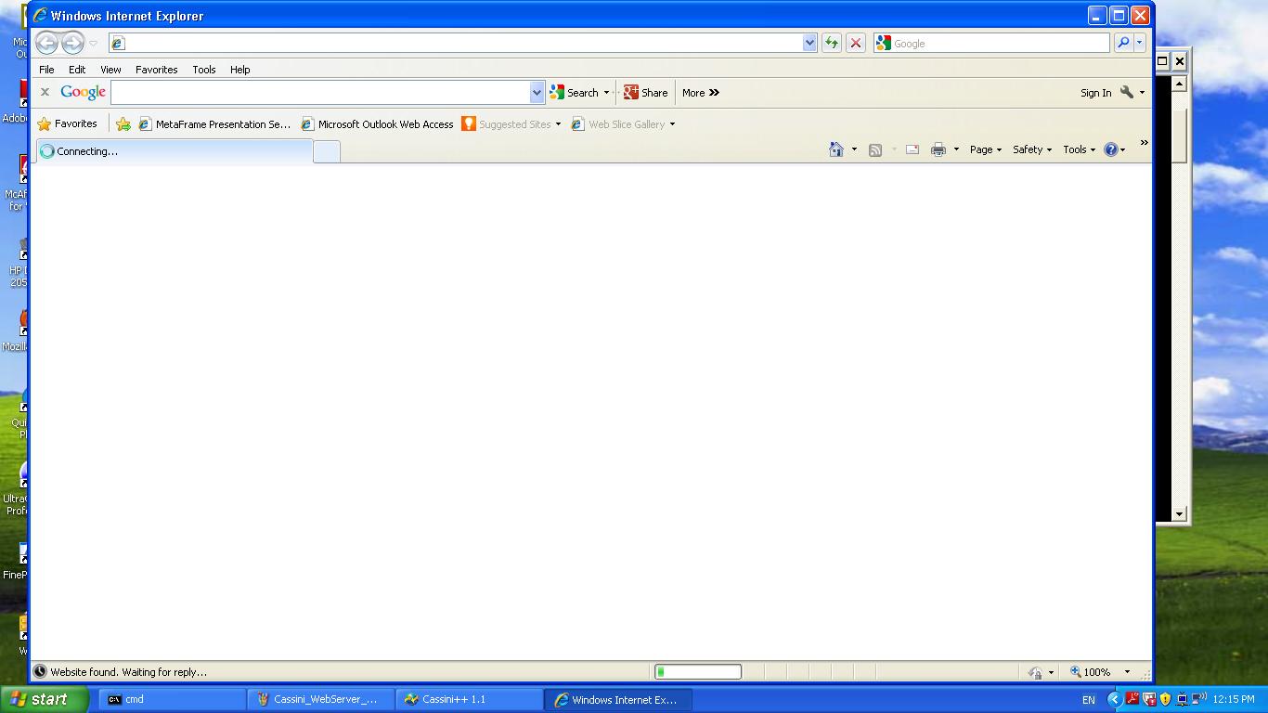Click inside the Google toolbar search field

(320, 92)
